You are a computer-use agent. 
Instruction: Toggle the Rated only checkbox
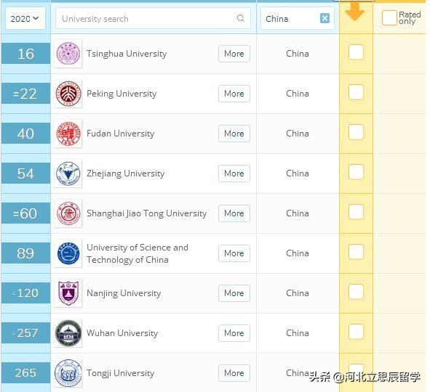coord(389,17)
